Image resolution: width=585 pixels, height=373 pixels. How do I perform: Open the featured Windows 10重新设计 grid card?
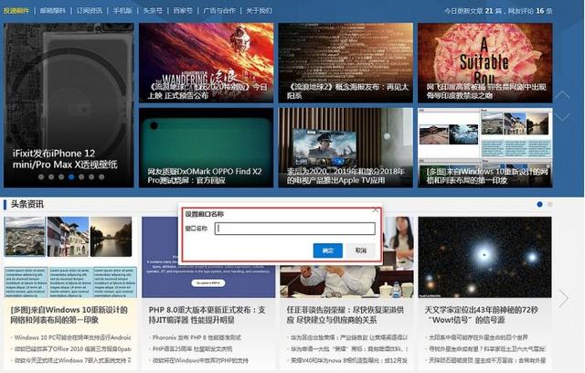(x=485, y=148)
